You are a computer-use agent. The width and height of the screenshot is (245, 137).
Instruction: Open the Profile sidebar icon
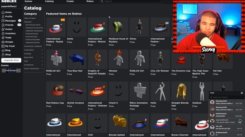pos(3,16)
